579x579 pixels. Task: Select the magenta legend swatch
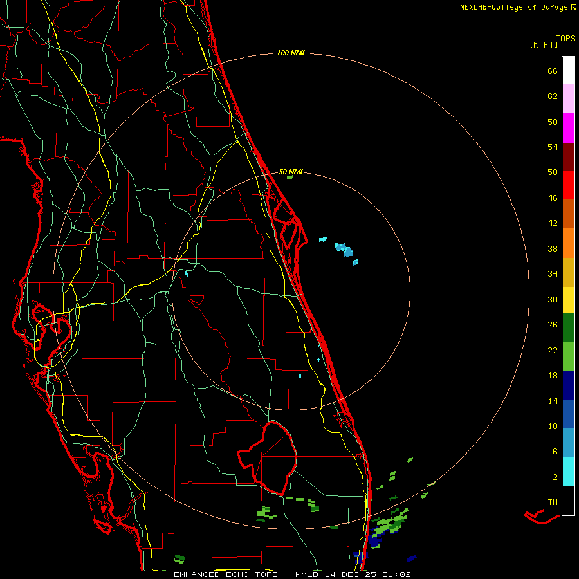[x=568, y=128]
